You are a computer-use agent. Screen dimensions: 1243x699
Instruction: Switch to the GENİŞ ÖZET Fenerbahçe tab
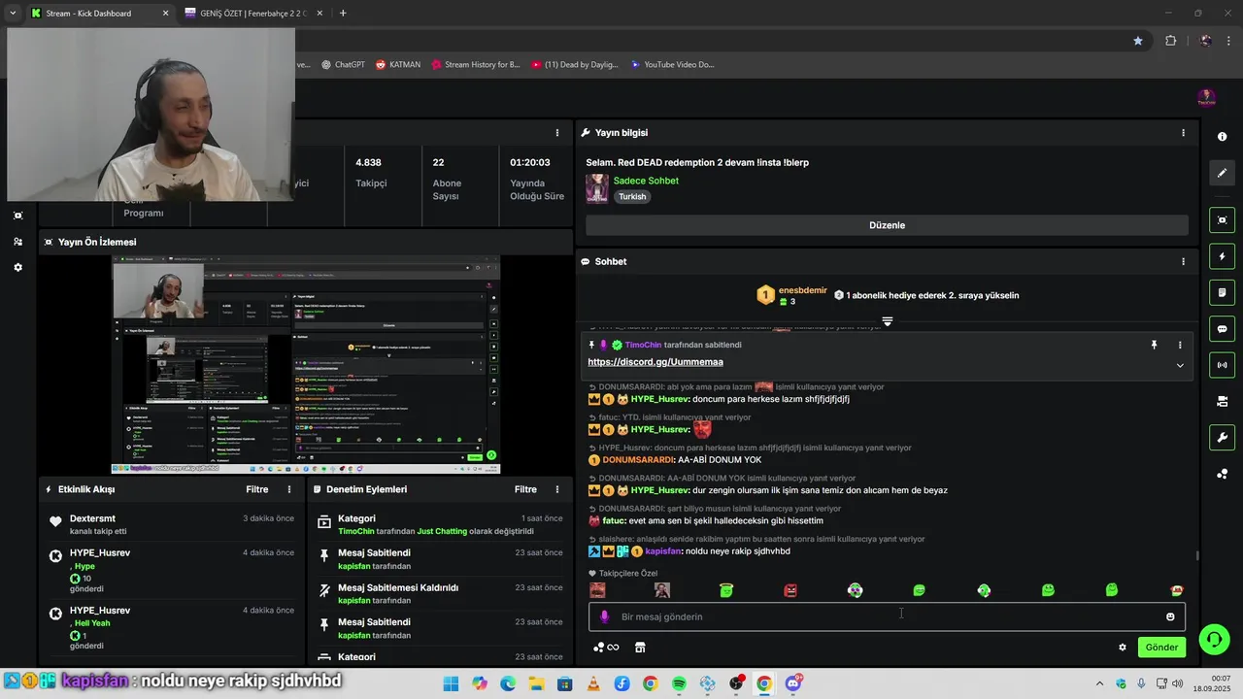pyautogui.click(x=254, y=14)
